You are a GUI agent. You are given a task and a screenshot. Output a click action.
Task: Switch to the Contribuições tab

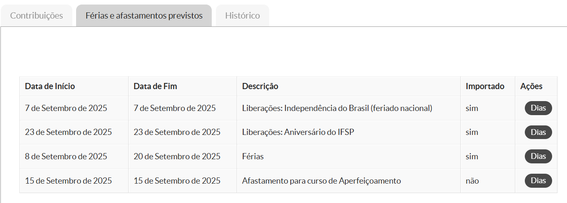click(36, 16)
